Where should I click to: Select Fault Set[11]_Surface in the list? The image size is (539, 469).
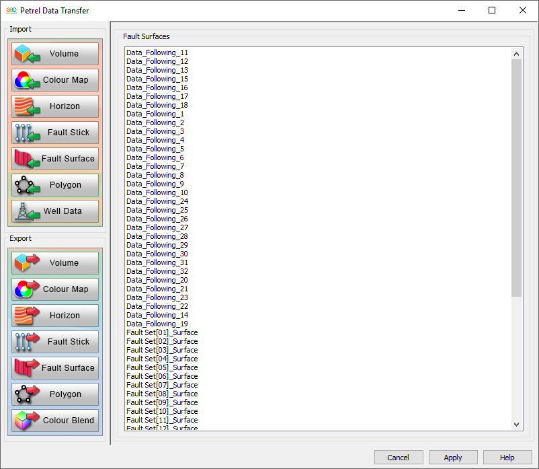162,420
